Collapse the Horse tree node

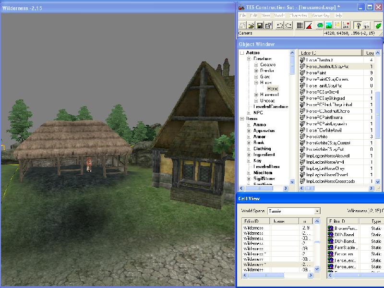[256, 83]
